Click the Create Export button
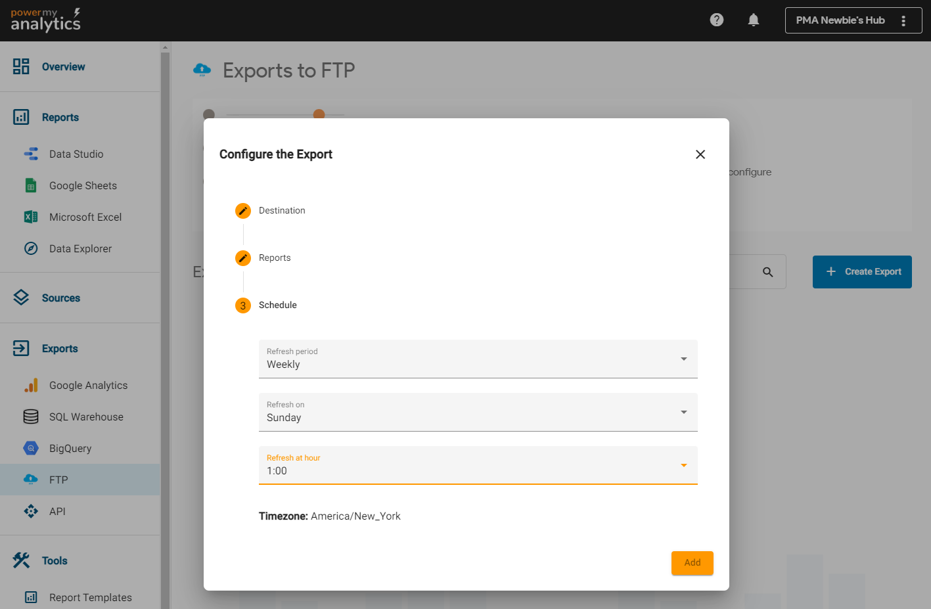The height and width of the screenshot is (609, 931). (x=862, y=272)
